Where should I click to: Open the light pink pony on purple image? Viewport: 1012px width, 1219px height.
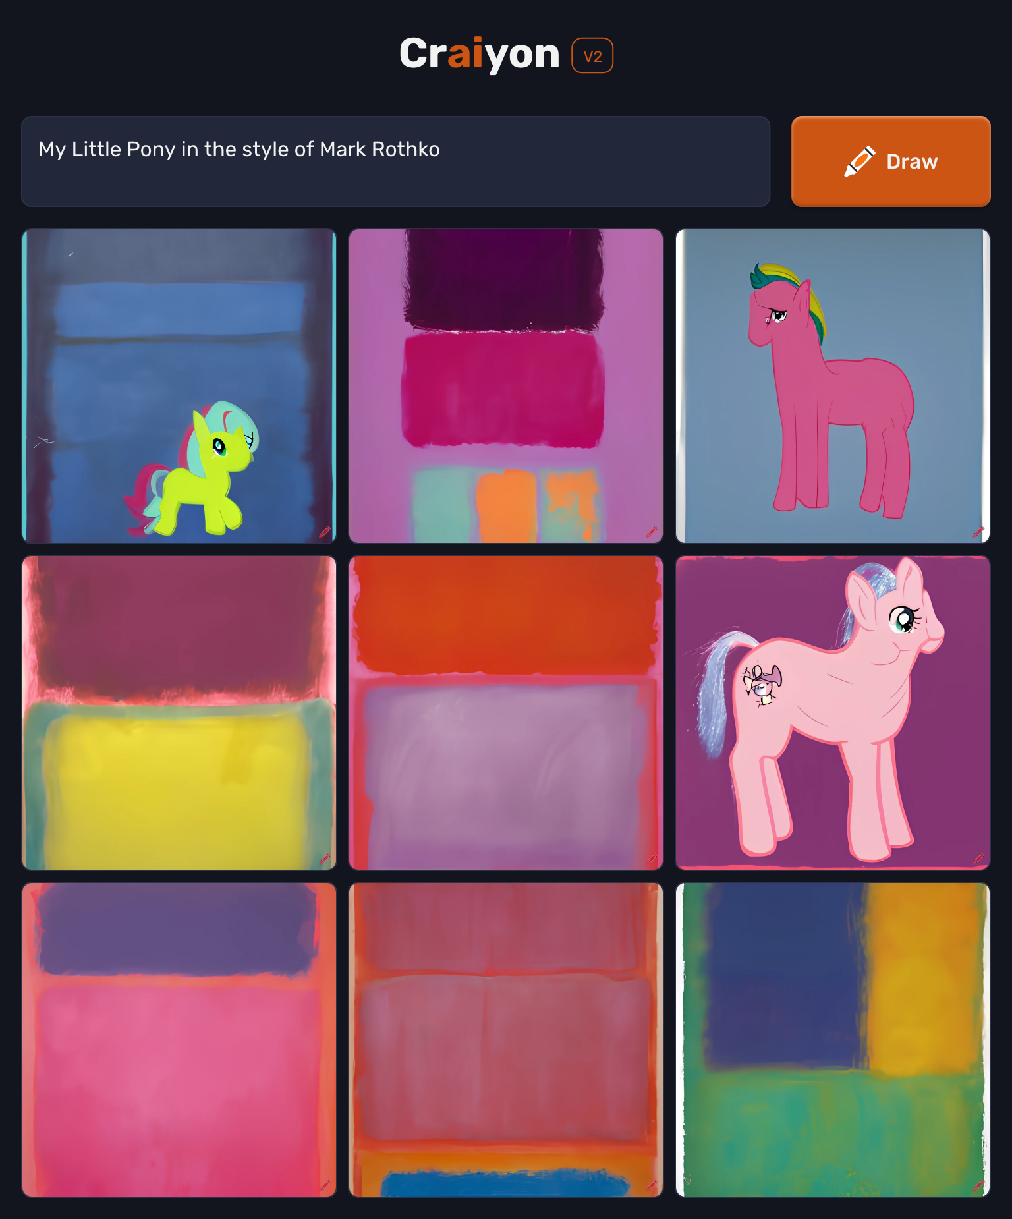click(x=833, y=713)
